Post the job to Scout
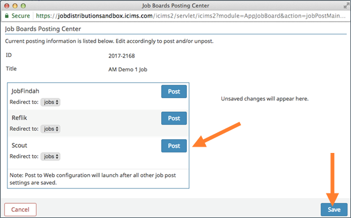351x218 pixels. (174, 146)
